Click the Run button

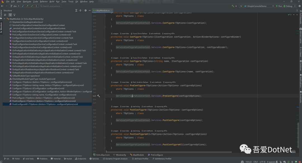pos(279,6)
